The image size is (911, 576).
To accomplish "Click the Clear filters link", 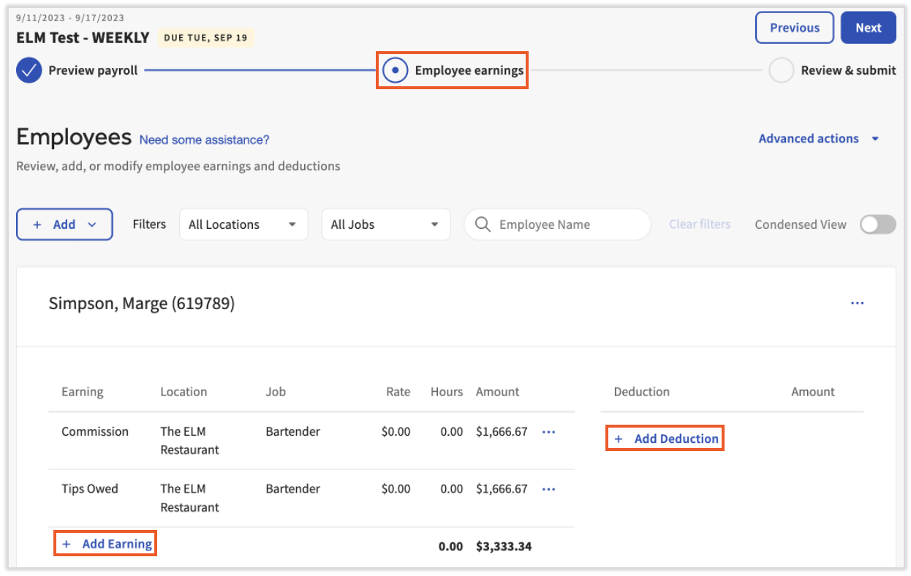I will (699, 224).
